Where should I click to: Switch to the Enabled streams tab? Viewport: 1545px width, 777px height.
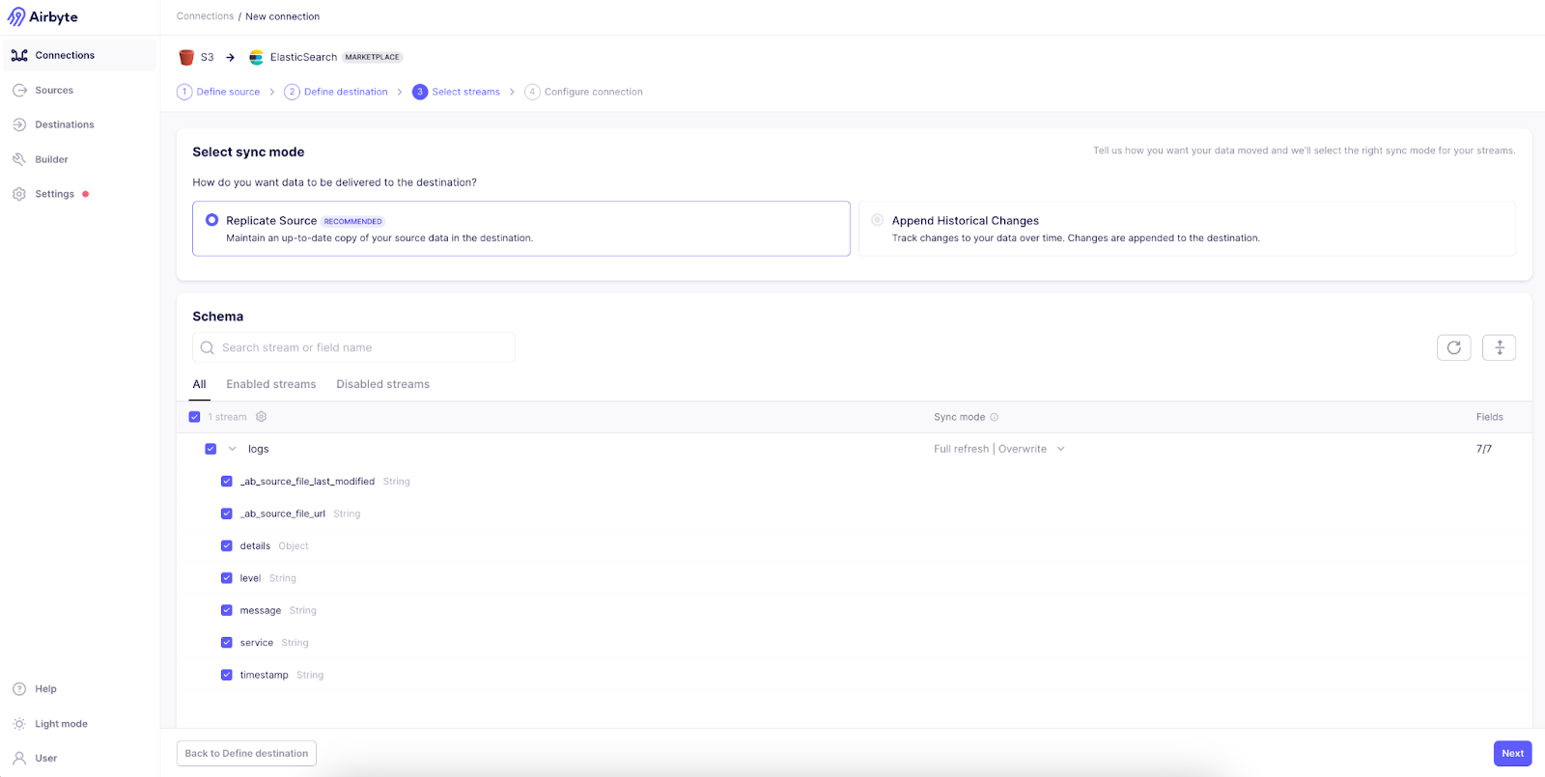(x=271, y=384)
